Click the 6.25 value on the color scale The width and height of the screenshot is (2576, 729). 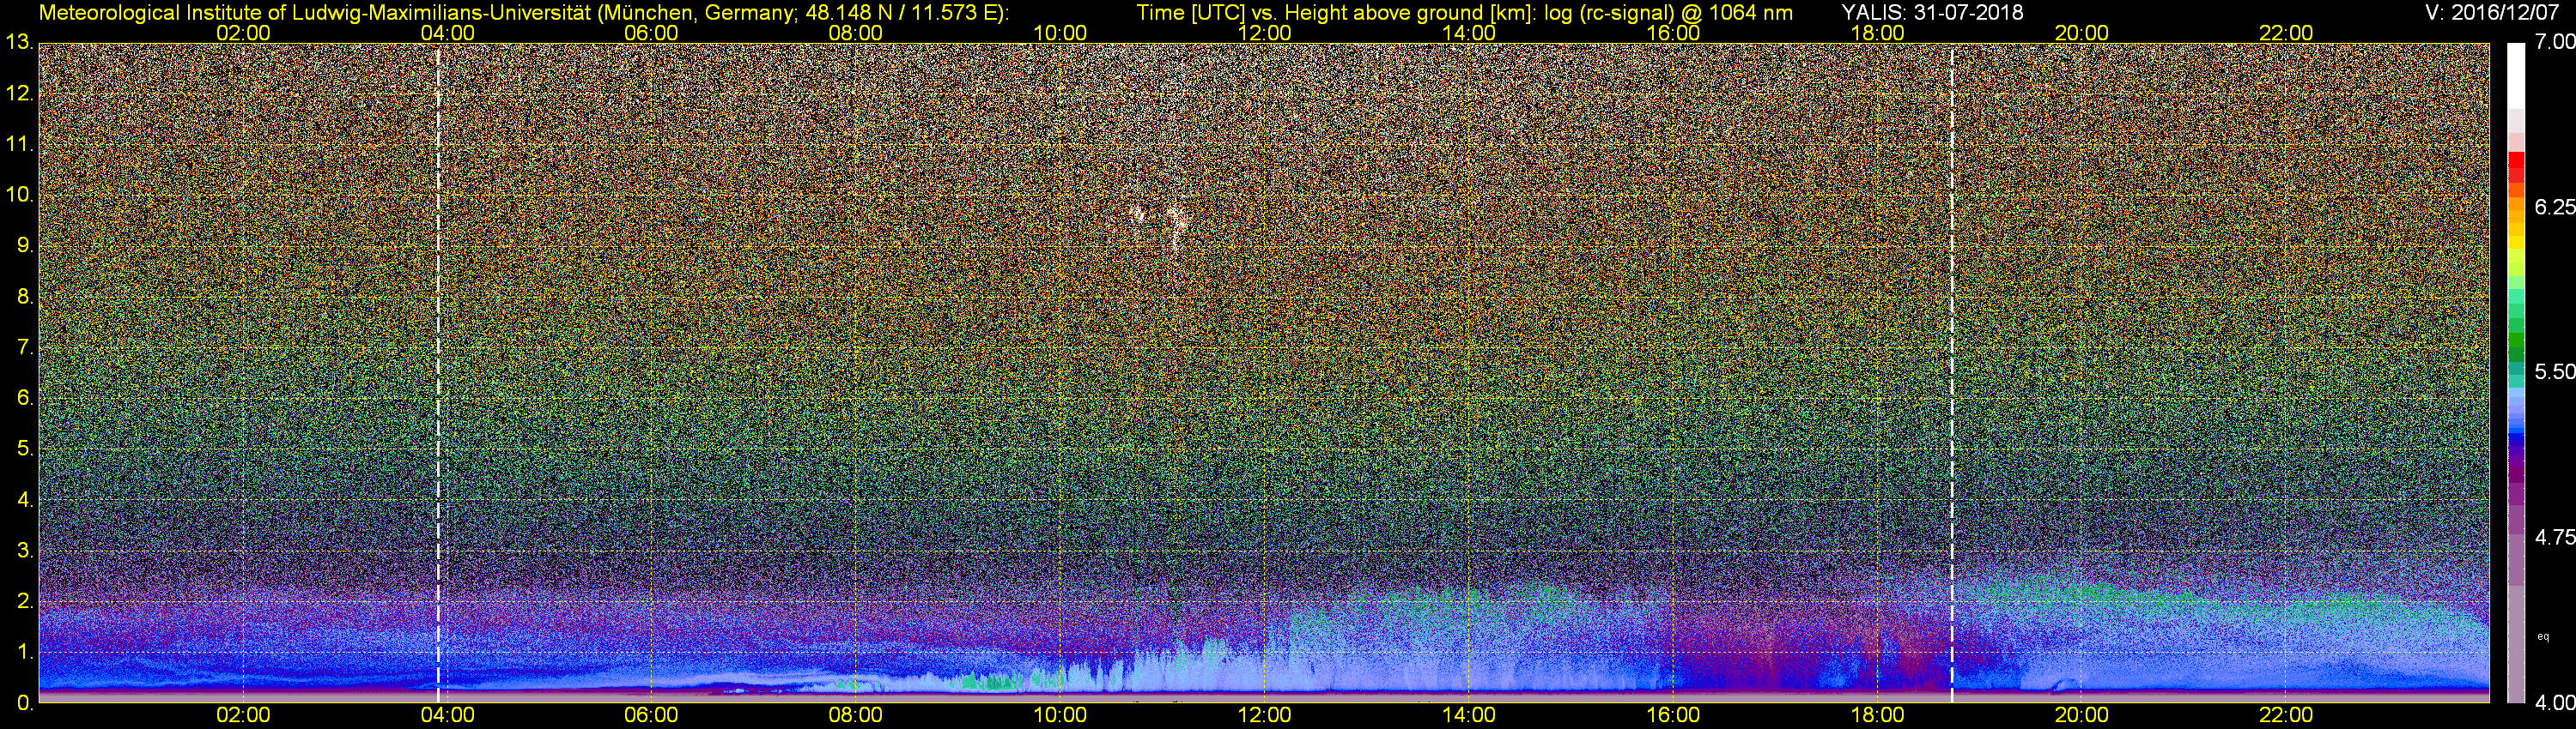point(2555,207)
